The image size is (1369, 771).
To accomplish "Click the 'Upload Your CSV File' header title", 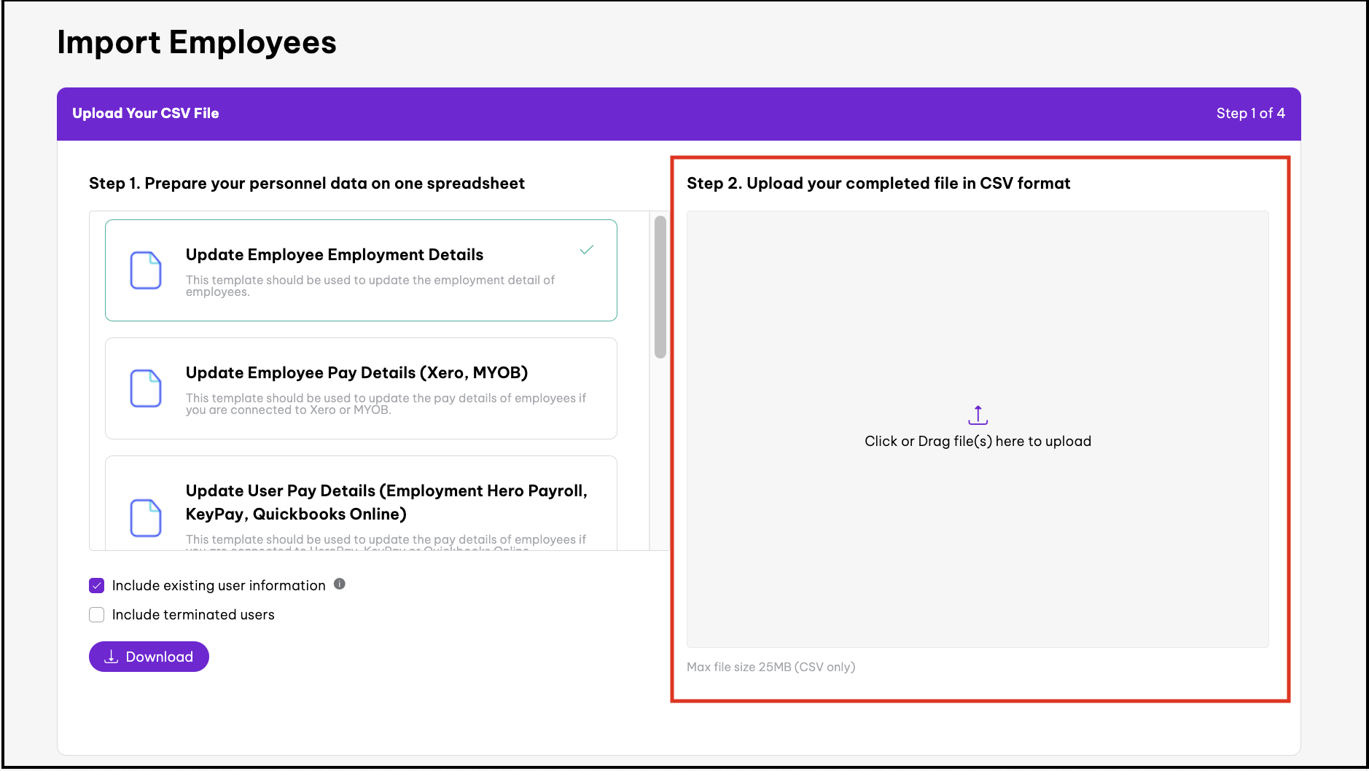I will [x=146, y=113].
